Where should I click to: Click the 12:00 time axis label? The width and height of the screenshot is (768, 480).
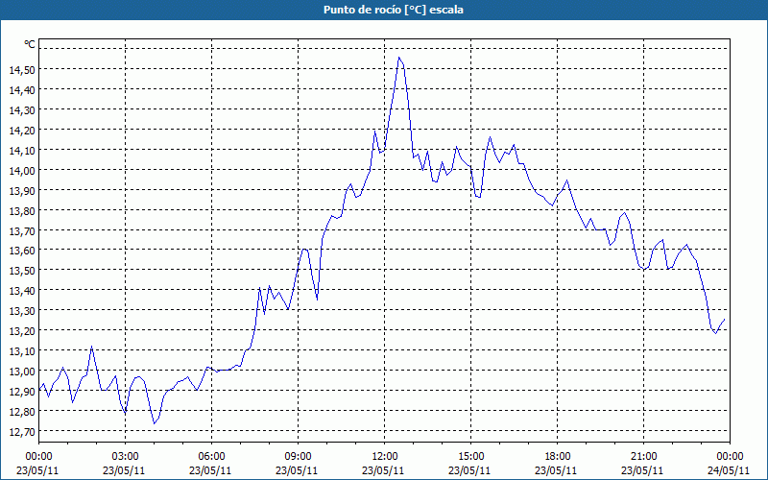(x=385, y=457)
